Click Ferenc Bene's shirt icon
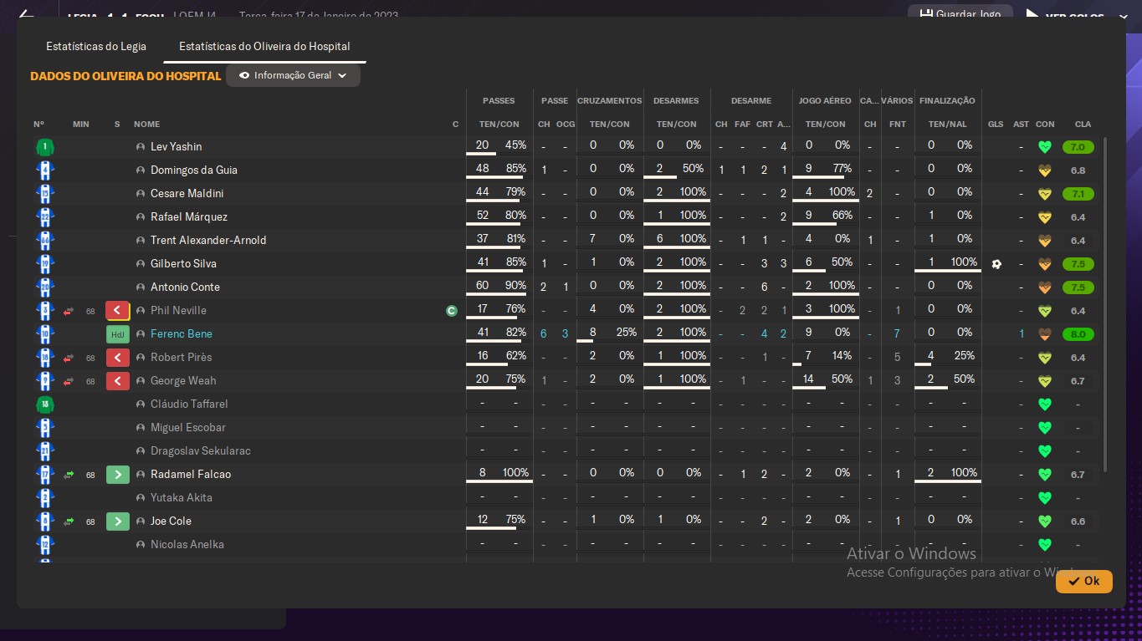The width and height of the screenshot is (1142, 641). pos(44,334)
